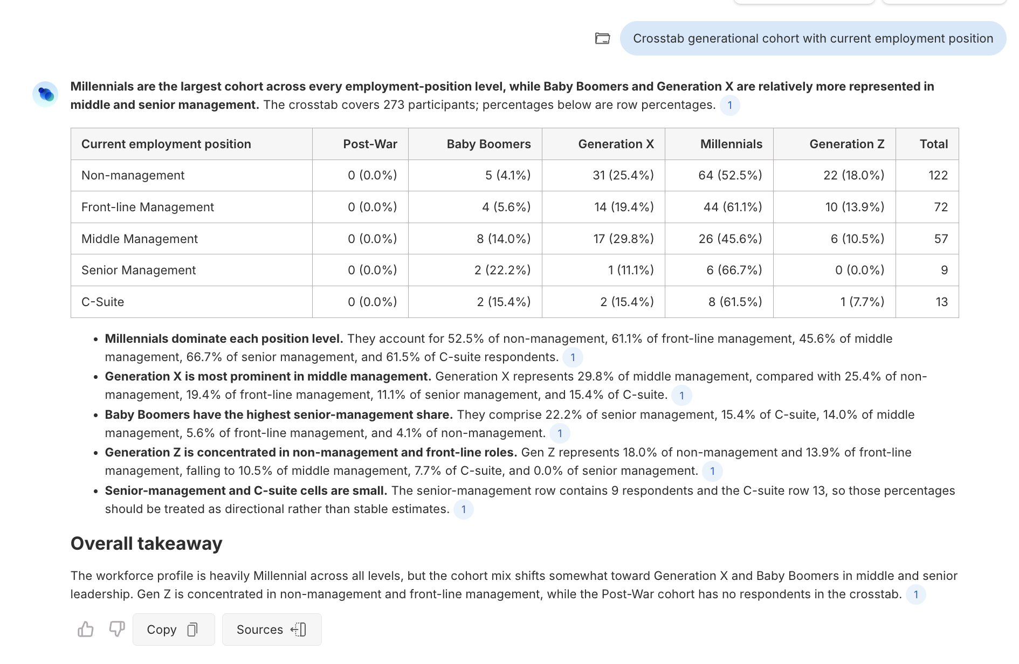Image resolution: width=1019 pixels, height=664 pixels.
Task: Click the Millennials column header
Action: click(731, 144)
